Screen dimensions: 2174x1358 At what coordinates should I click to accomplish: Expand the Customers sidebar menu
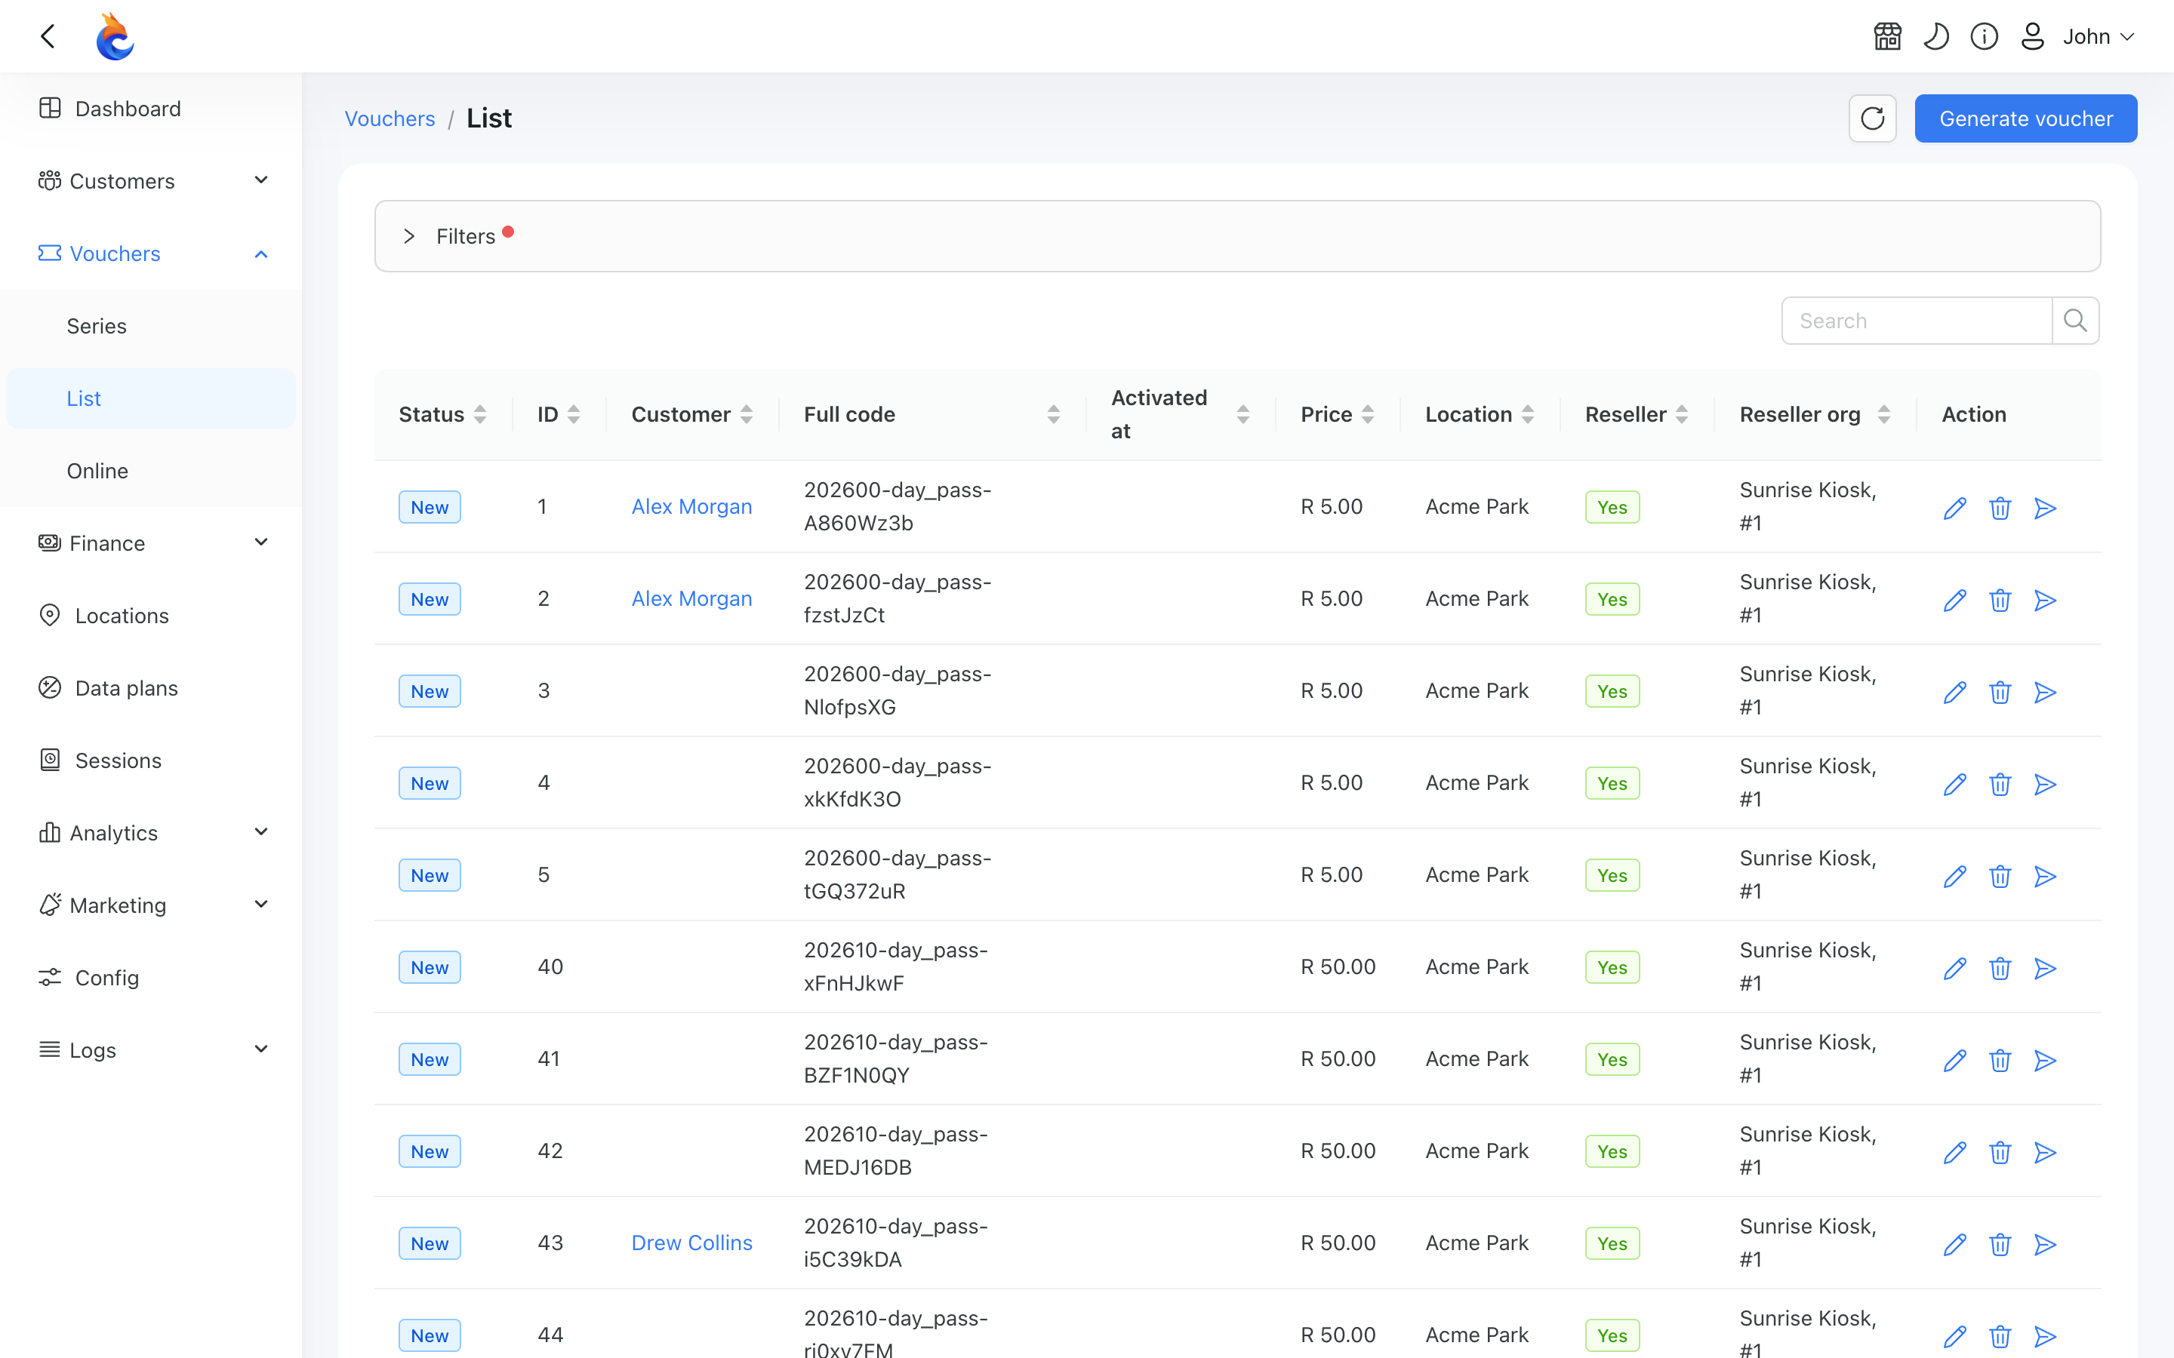coord(151,180)
